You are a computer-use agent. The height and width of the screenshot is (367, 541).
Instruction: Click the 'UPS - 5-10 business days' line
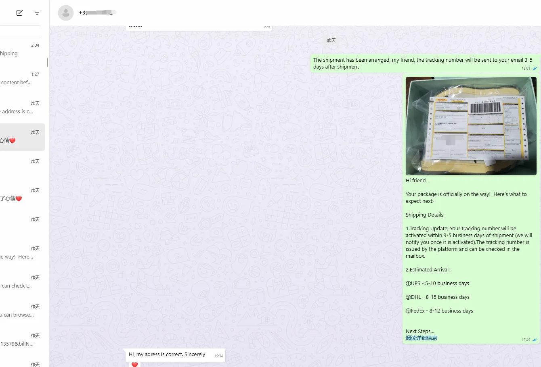coord(437,284)
